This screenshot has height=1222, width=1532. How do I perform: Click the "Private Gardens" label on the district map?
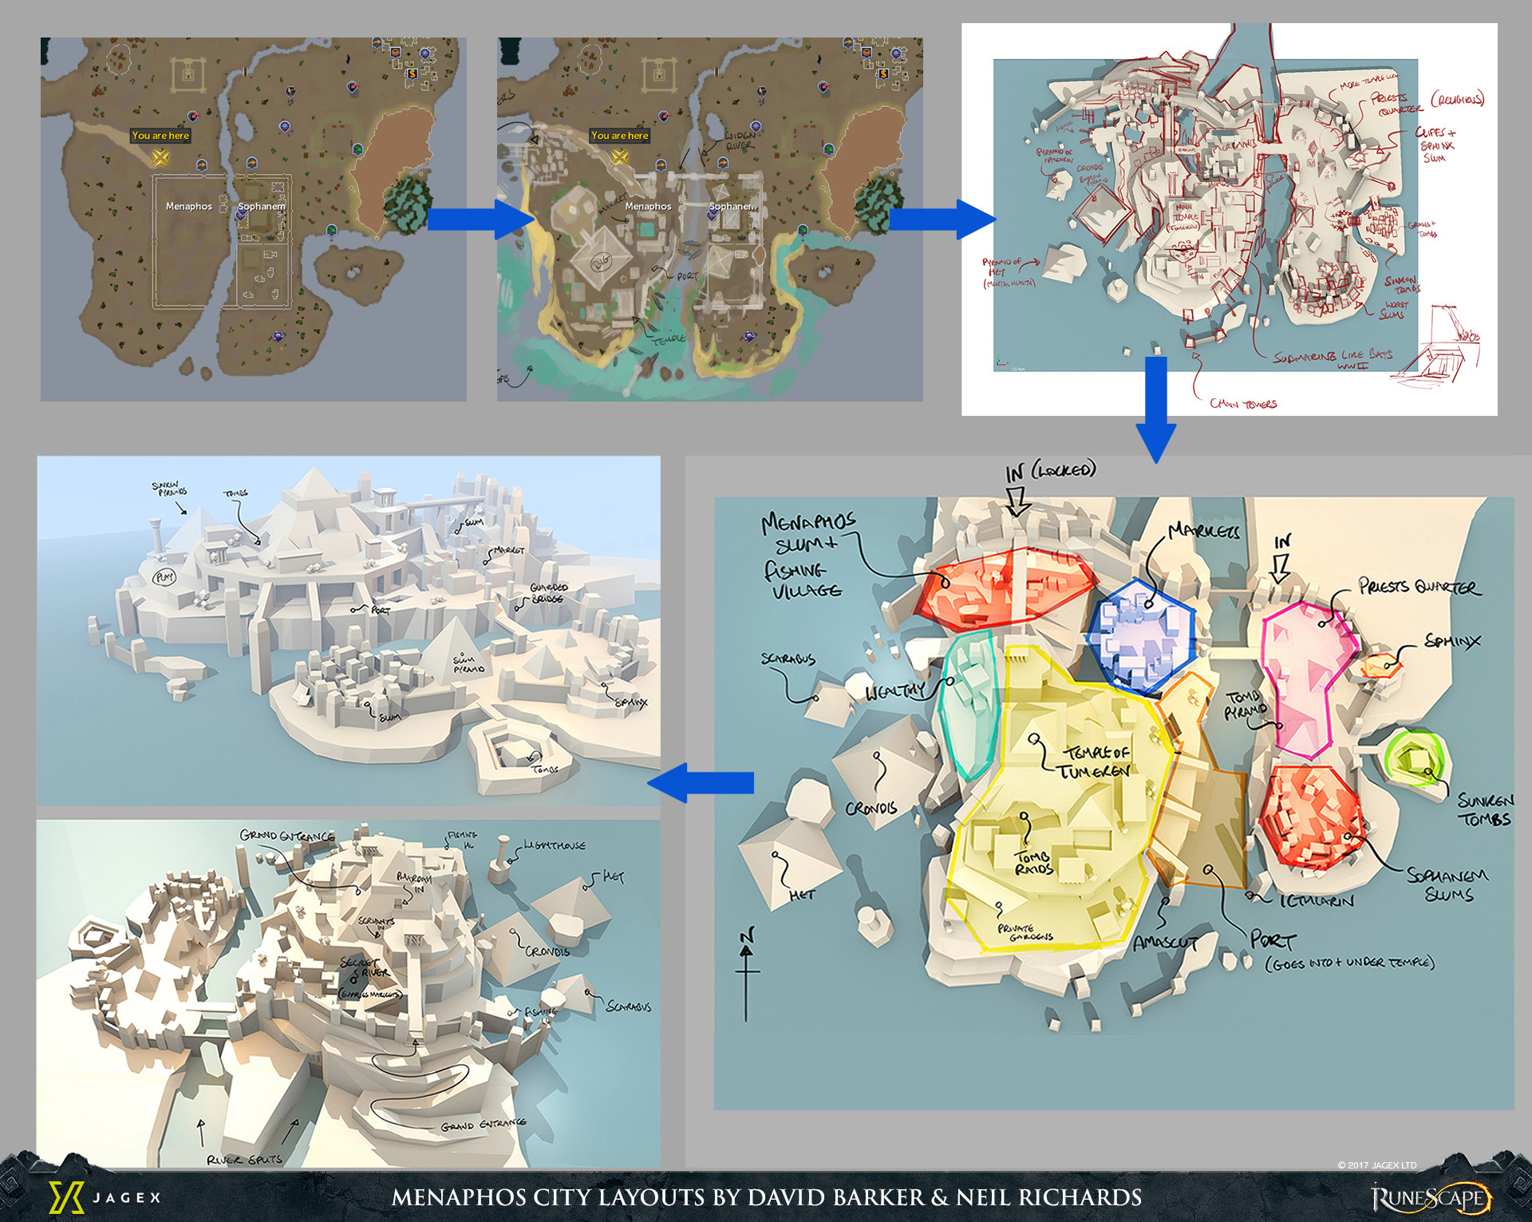[x=1025, y=932]
